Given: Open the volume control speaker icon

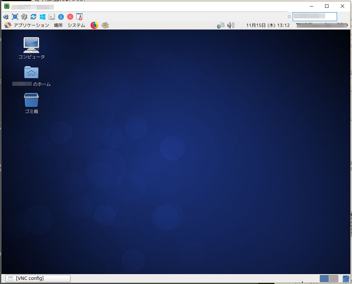Looking at the screenshot, I should pos(231,25).
